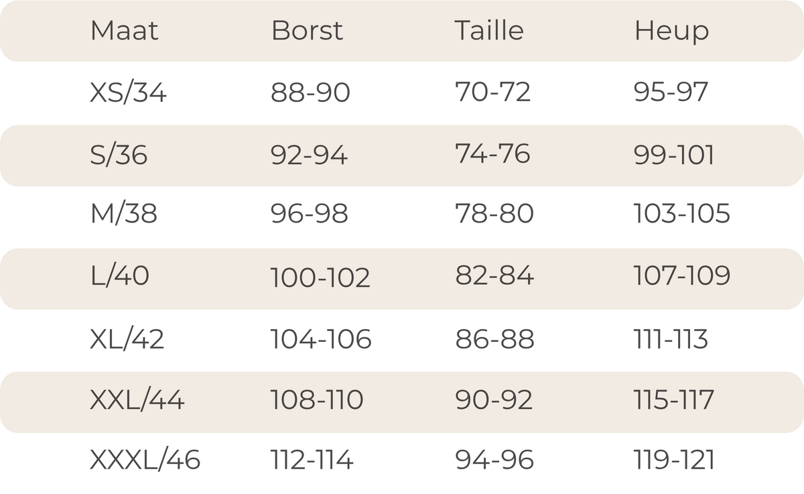804x494 pixels.
Task: Click heup value 115-117
Action: (x=673, y=400)
